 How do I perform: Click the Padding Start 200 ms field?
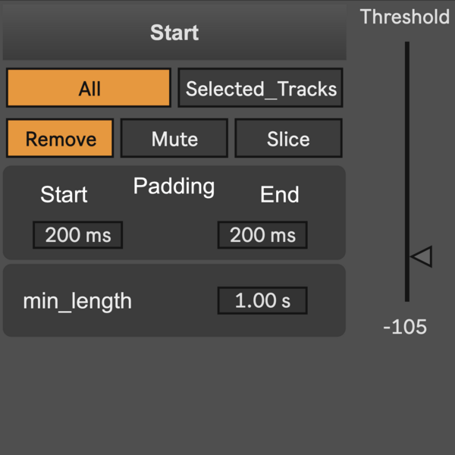pyautogui.click(x=77, y=235)
